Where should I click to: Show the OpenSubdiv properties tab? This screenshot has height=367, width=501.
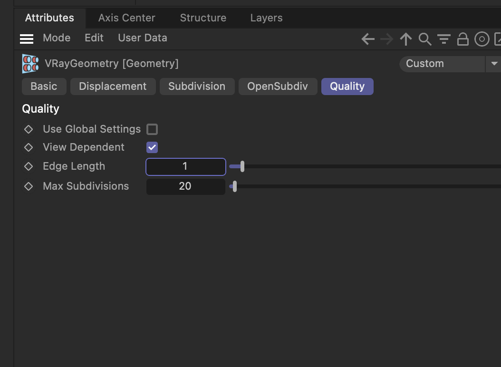click(278, 87)
